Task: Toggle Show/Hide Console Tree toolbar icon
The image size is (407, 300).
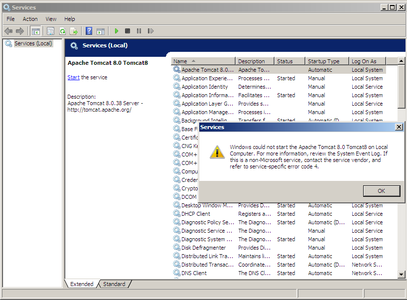Action: click(35, 31)
